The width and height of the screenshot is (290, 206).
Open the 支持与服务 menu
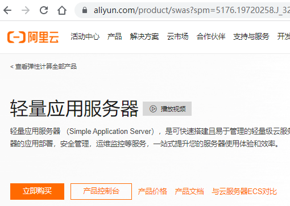pyautogui.click(x=251, y=36)
